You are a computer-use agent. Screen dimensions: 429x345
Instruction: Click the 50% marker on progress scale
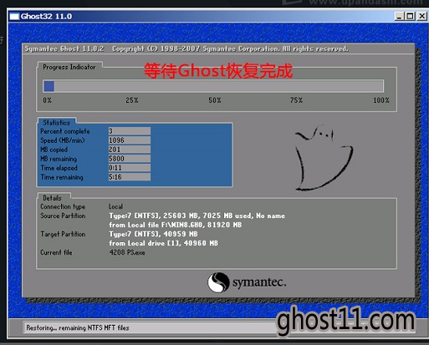[x=215, y=100]
